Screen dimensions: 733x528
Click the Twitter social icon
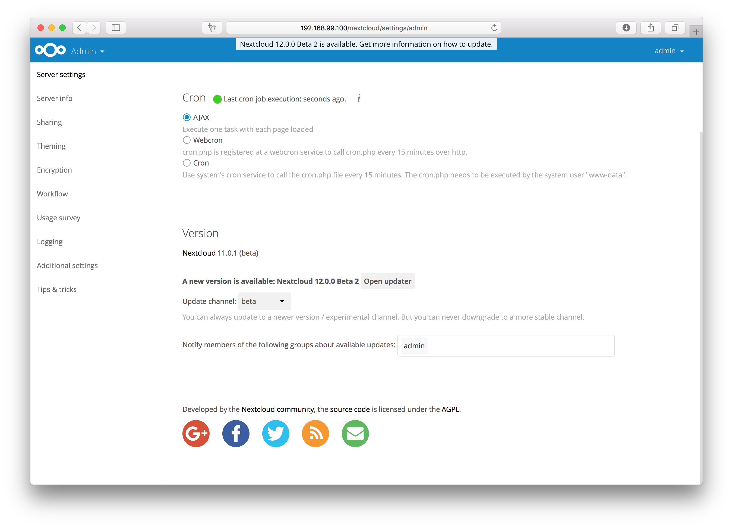(276, 434)
